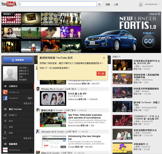Screen dimensions: 162x154
Task: Select the Facebook icon in sidebar
Action: point(5,98)
